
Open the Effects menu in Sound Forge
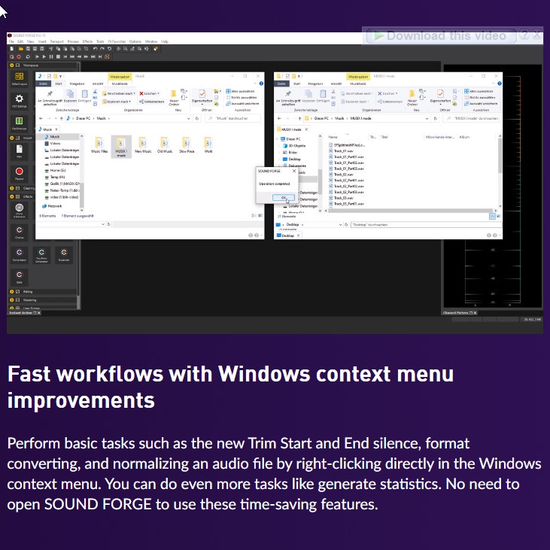click(88, 41)
